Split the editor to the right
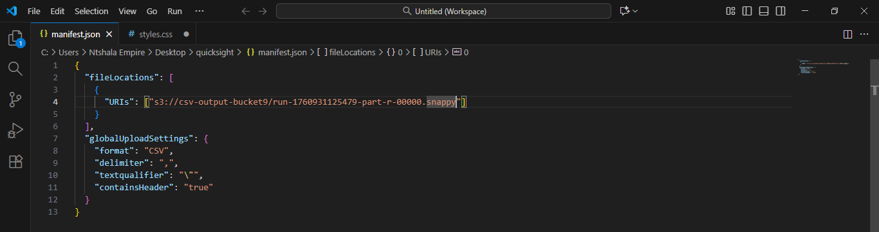The image size is (879, 232). pyautogui.click(x=847, y=34)
